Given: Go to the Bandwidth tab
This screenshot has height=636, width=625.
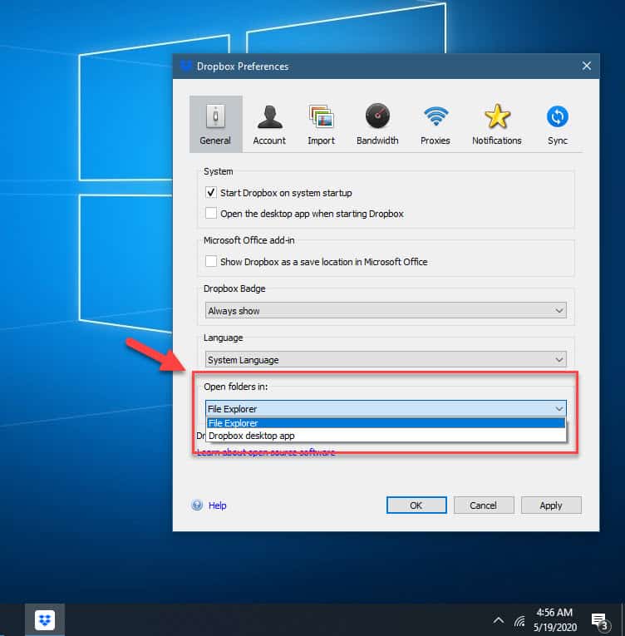Looking at the screenshot, I should pos(377,124).
